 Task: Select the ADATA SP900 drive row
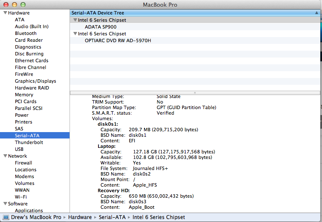pos(194,27)
